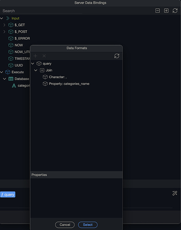Expand all nodes with the plus icon
181x230 pixels.
pos(166,11)
